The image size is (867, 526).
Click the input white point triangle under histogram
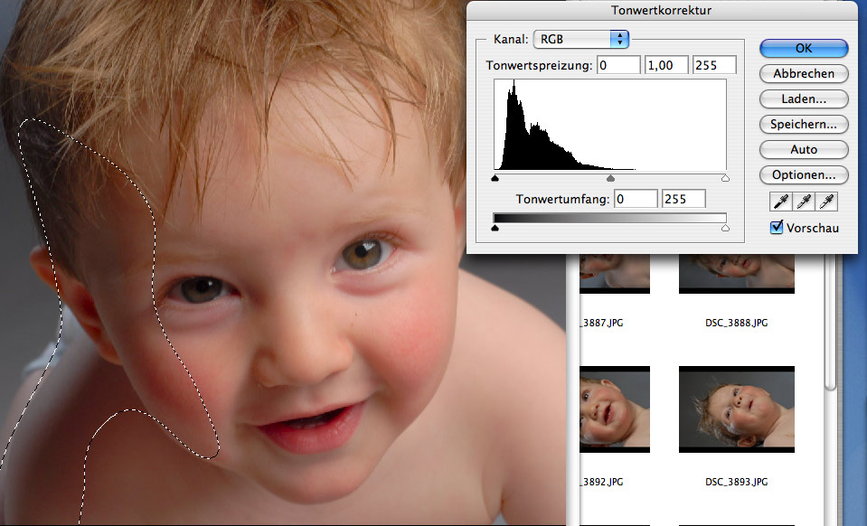[x=725, y=179]
